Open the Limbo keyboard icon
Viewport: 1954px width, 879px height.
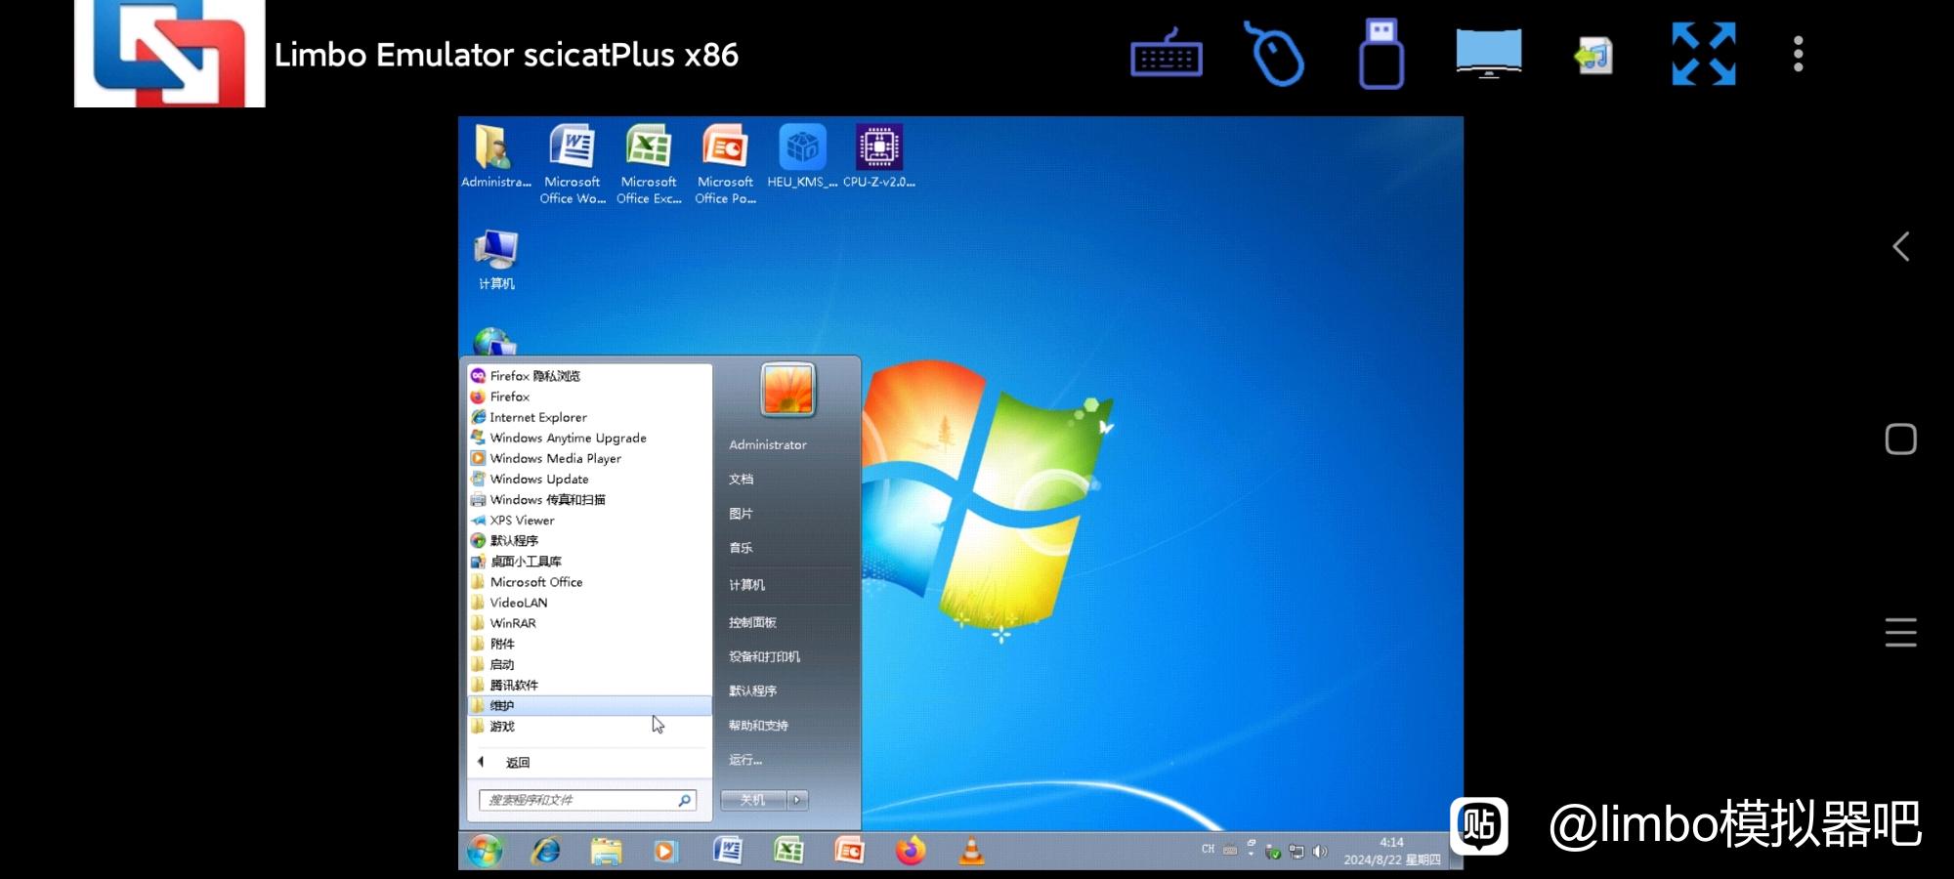click(1167, 55)
